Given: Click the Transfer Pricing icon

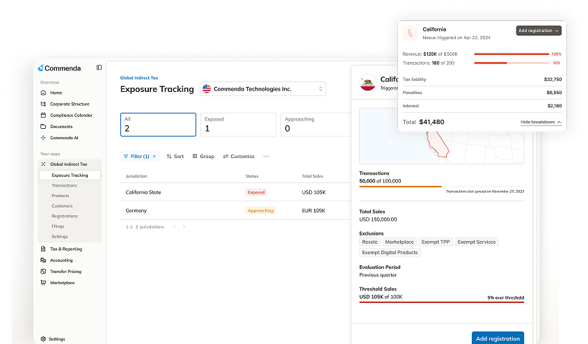Looking at the screenshot, I should tap(43, 272).
